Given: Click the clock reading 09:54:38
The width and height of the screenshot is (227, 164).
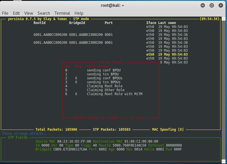Looking at the screenshot, I should 209,19.
